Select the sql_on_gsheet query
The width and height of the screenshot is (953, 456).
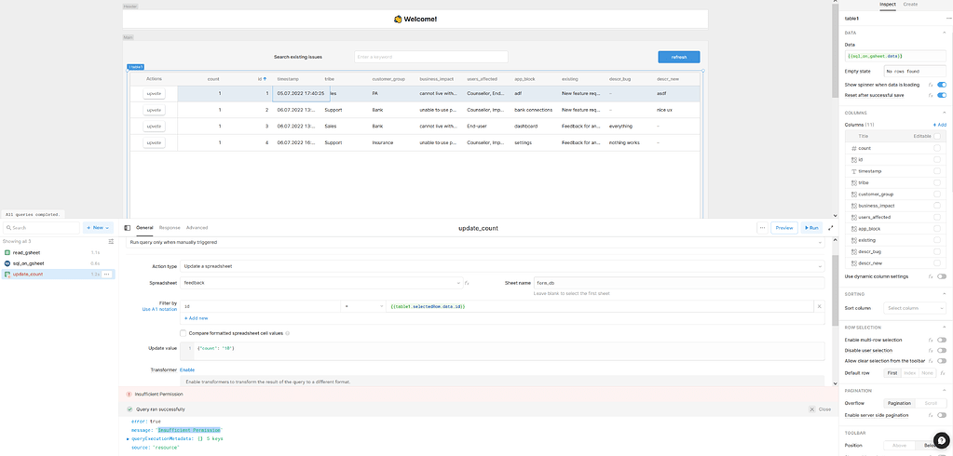pyautogui.click(x=28, y=263)
